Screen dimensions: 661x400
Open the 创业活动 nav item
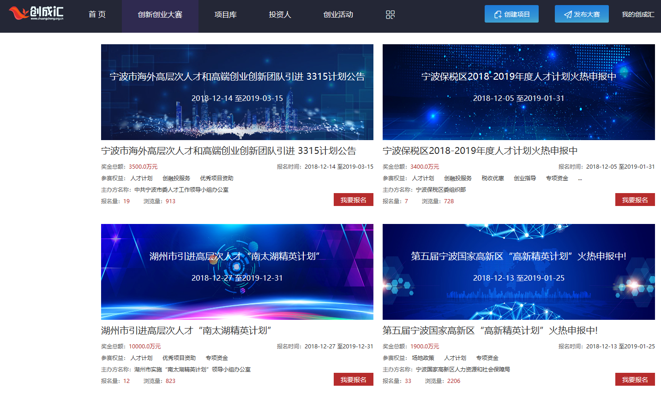click(x=338, y=15)
